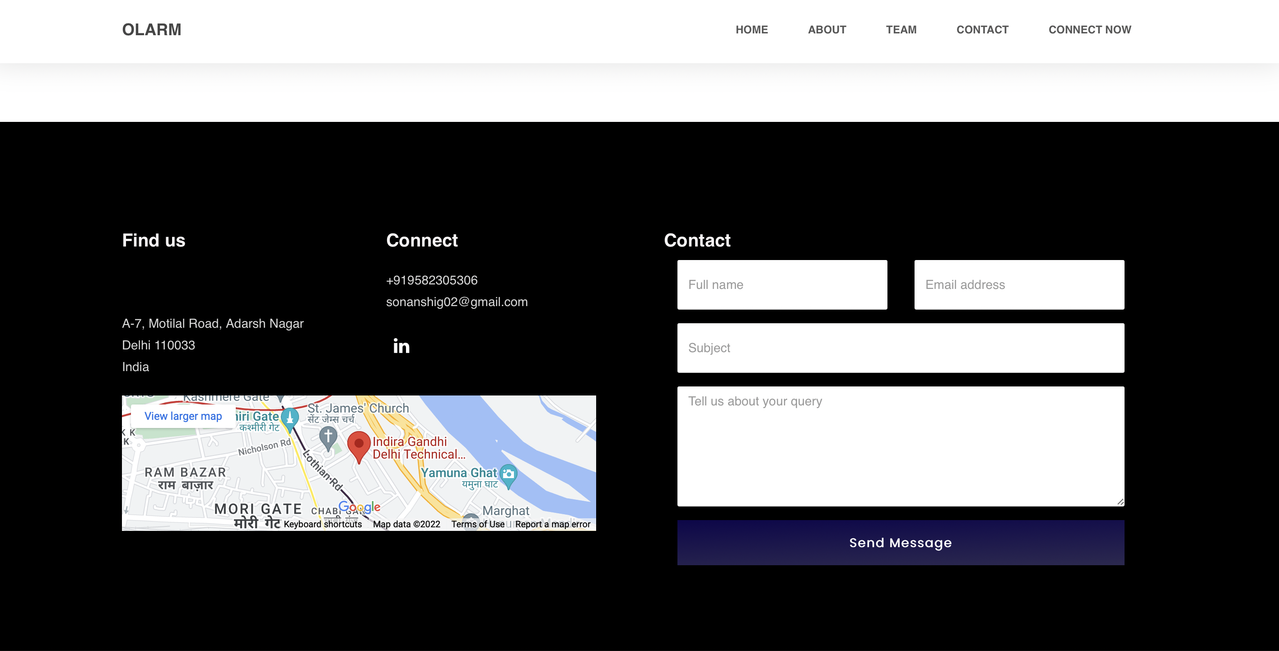Image resolution: width=1279 pixels, height=651 pixels.
Task: Click the Email address input field
Action: [1019, 284]
